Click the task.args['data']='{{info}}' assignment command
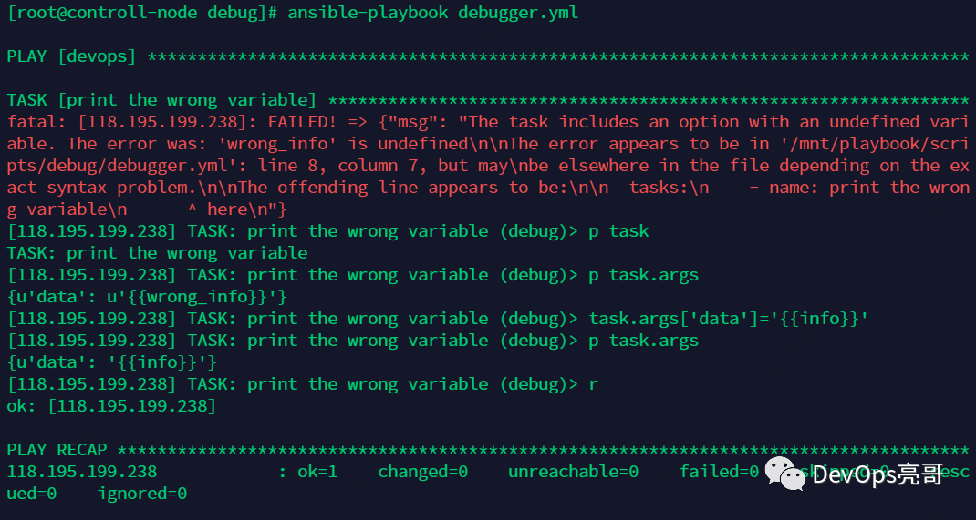Image resolution: width=976 pixels, height=520 pixels. [729, 319]
